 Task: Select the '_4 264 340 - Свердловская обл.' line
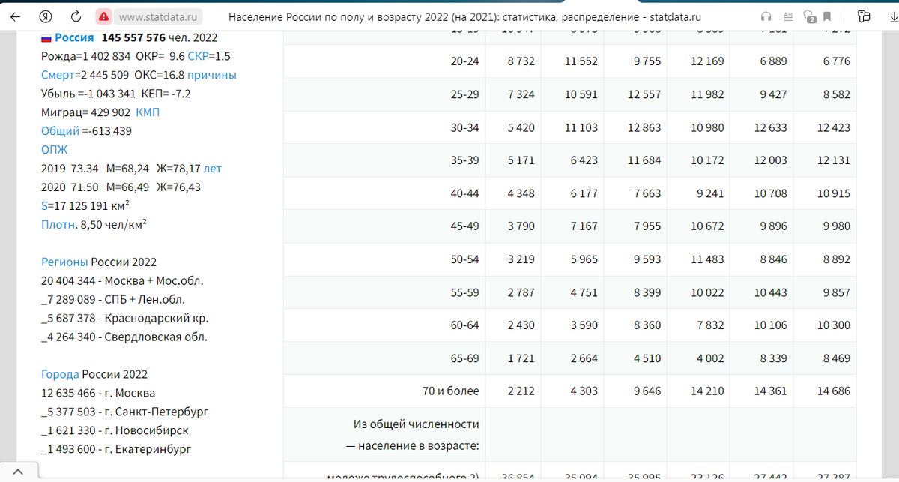pyautogui.click(x=124, y=337)
